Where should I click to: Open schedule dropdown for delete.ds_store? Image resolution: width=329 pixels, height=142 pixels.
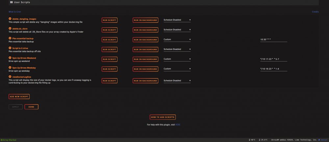tap(177, 29)
